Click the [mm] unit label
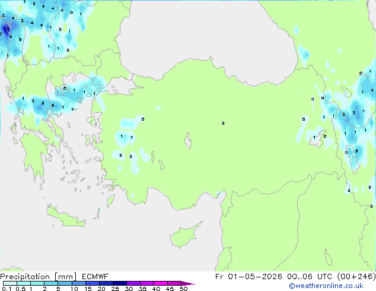Viewport: 376px width, 291px height. [x=65, y=277]
